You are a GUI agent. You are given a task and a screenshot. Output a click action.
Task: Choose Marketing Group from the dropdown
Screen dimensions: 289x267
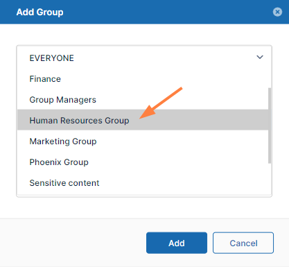143,141
